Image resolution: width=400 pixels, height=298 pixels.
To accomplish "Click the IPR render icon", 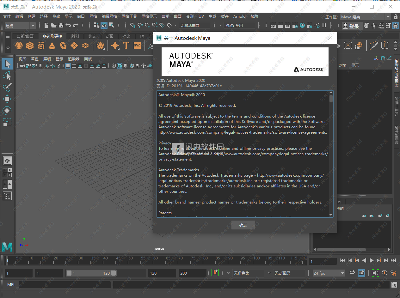I will pos(288,25).
